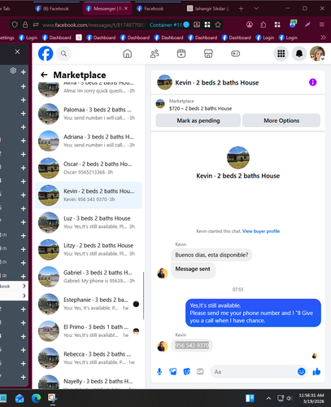
Task: Open Microsoft Edge from the taskbar
Action: tap(36, 398)
